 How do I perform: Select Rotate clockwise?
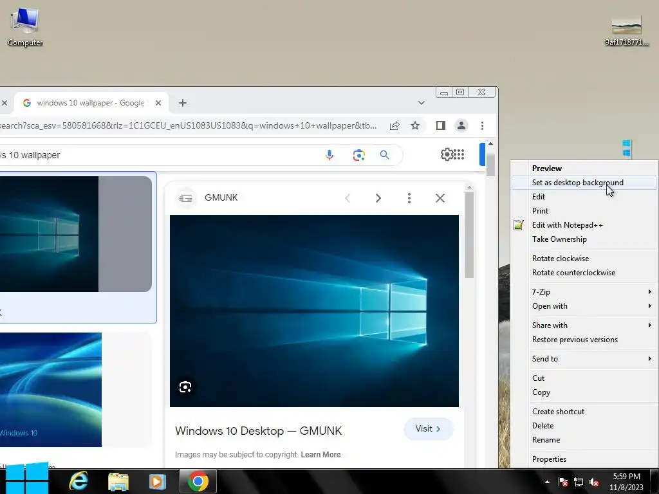(584, 259)
